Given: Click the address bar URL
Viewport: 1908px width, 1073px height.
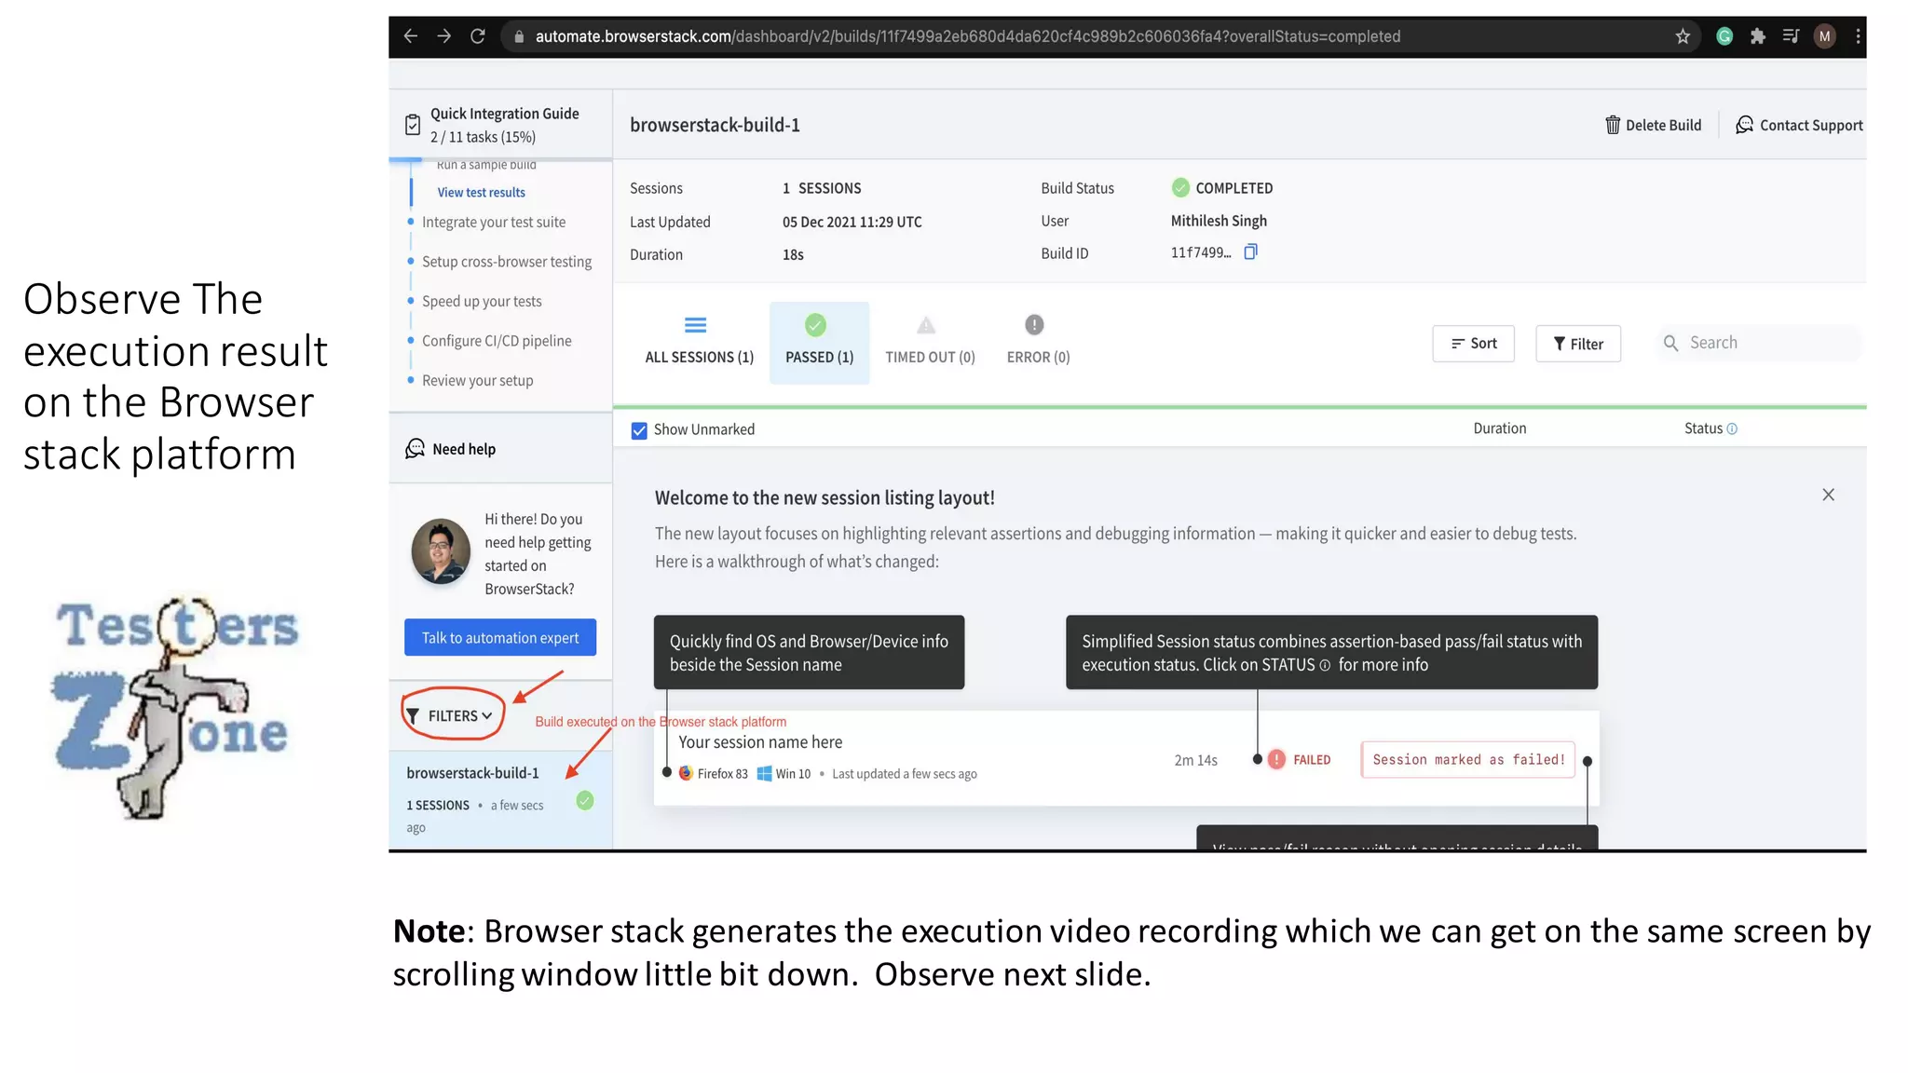Looking at the screenshot, I should (967, 36).
